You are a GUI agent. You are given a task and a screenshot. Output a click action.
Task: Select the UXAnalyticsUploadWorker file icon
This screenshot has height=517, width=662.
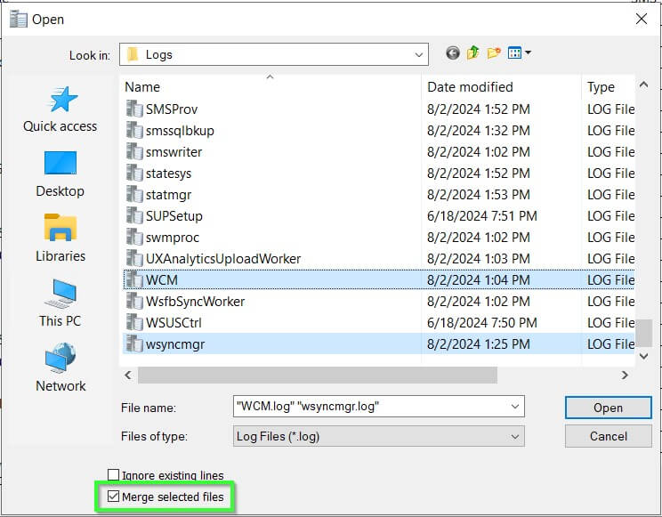[134, 258]
